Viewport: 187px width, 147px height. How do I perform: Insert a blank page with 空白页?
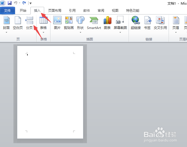[x=18, y=23]
